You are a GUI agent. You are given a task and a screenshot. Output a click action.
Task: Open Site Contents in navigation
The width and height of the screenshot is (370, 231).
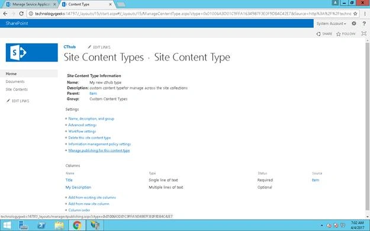[17, 89]
